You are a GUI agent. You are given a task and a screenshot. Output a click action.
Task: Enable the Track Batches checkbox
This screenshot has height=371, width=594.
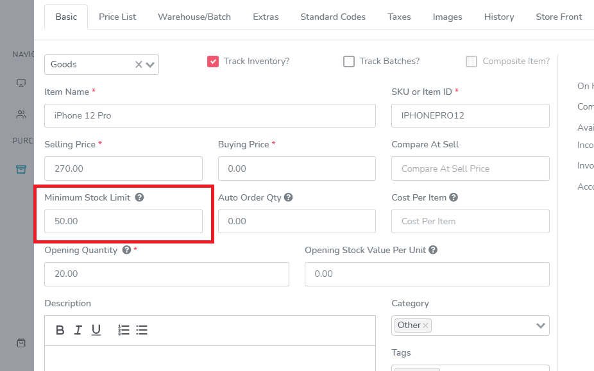click(349, 62)
